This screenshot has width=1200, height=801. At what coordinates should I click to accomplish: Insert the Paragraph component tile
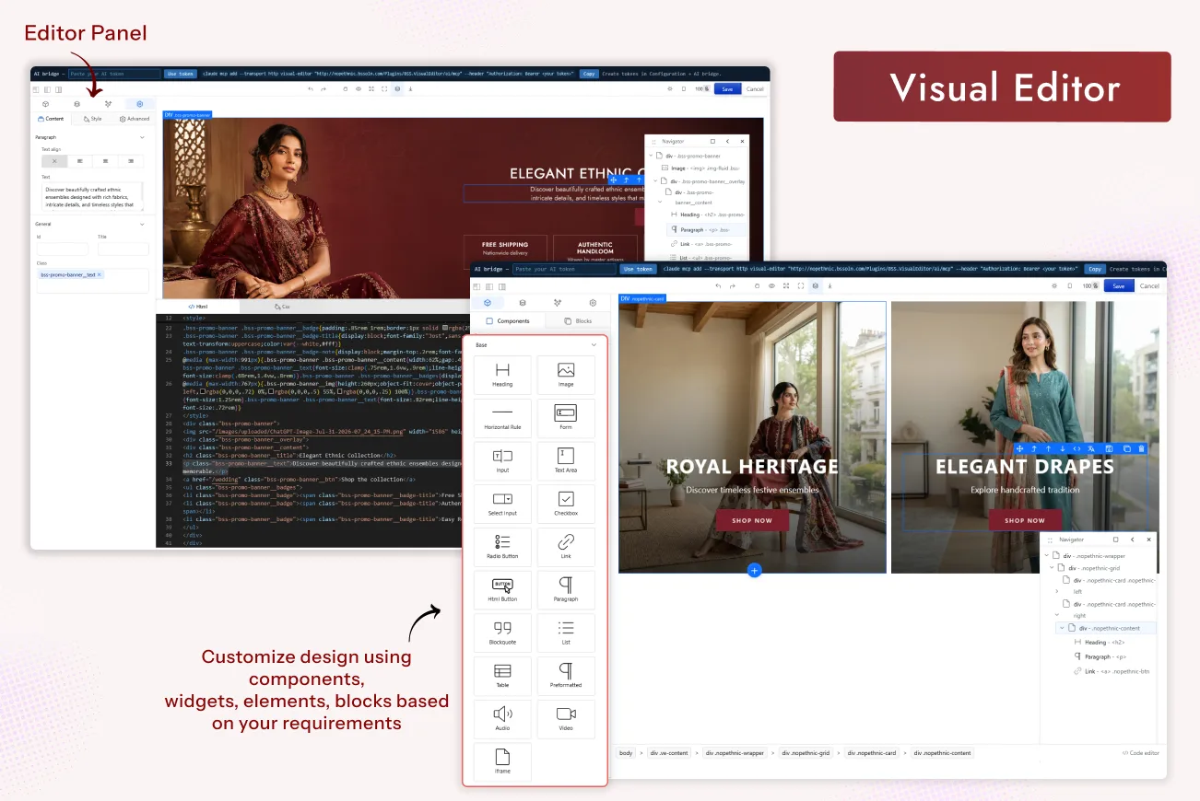pos(566,590)
